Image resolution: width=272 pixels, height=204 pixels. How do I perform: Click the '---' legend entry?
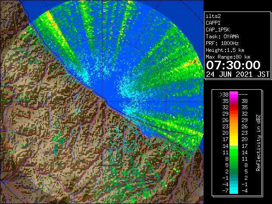point(243,94)
